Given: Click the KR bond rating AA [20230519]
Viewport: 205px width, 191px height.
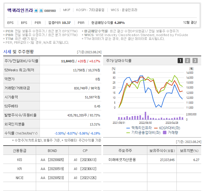Looking at the screenshot, I should pyautogui.click(x=52, y=169).
